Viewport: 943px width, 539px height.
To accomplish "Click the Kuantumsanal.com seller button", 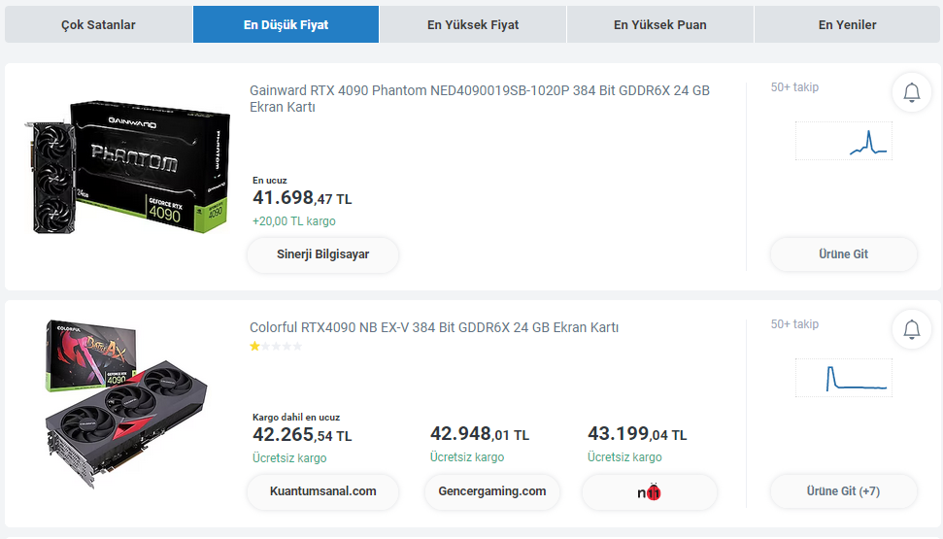I will tap(323, 491).
